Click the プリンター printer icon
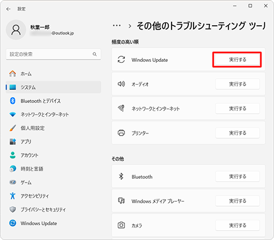The height and width of the screenshot is (240, 274). point(121,133)
